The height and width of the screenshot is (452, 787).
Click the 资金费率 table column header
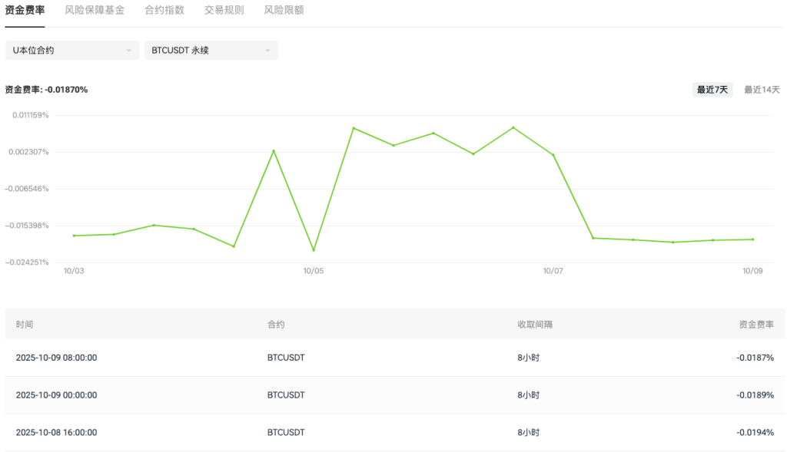coord(756,325)
